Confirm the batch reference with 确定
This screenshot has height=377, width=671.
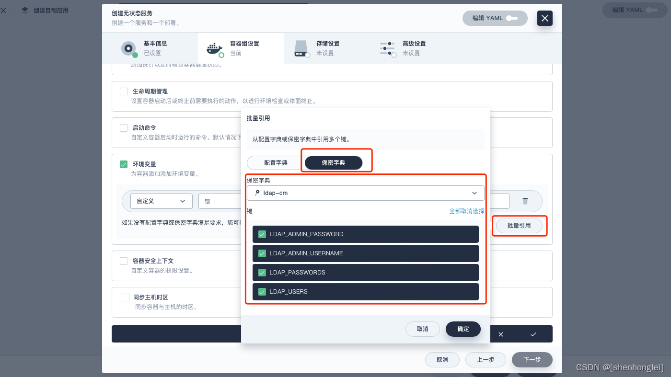[x=463, y=329]
